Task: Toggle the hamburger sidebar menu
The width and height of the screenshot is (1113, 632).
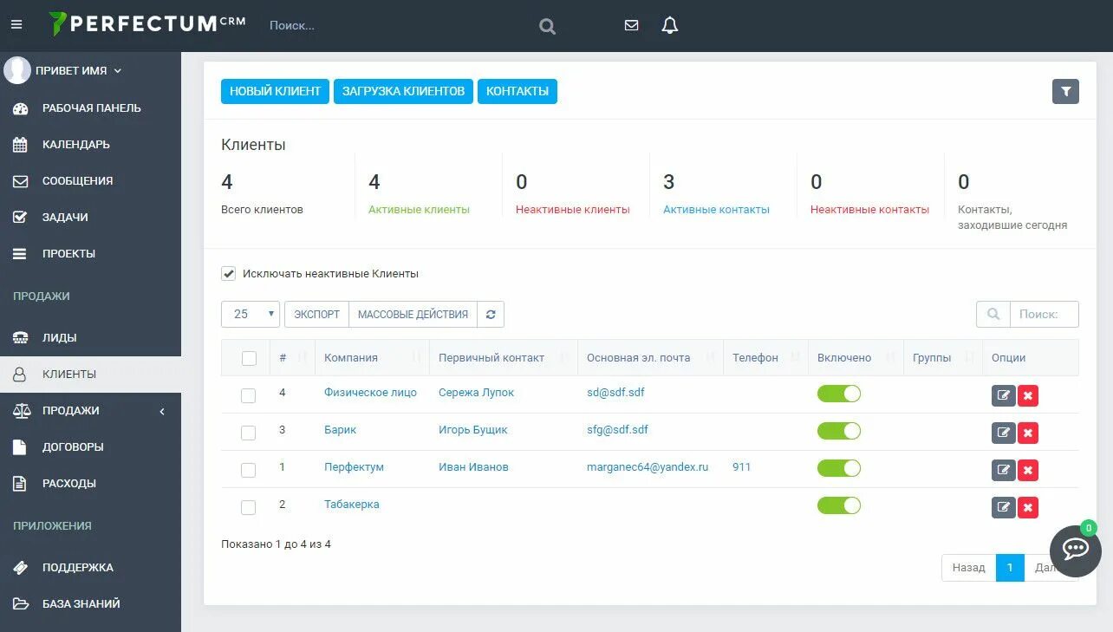Action: [16, 25]
